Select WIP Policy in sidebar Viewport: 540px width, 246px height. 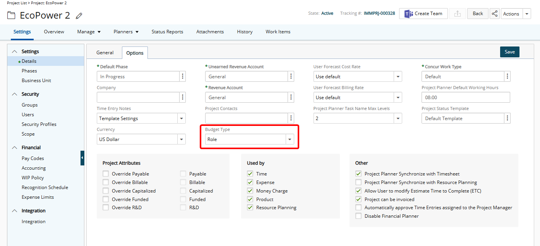click(33, 178)
